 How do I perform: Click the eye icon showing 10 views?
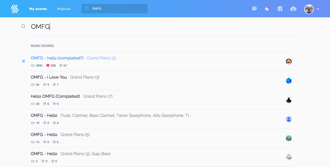point(33,142)
